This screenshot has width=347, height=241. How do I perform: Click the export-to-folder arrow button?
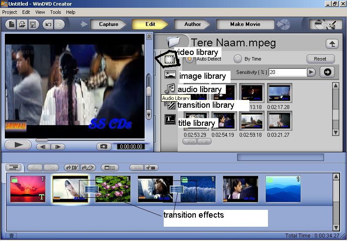(88, 168)
